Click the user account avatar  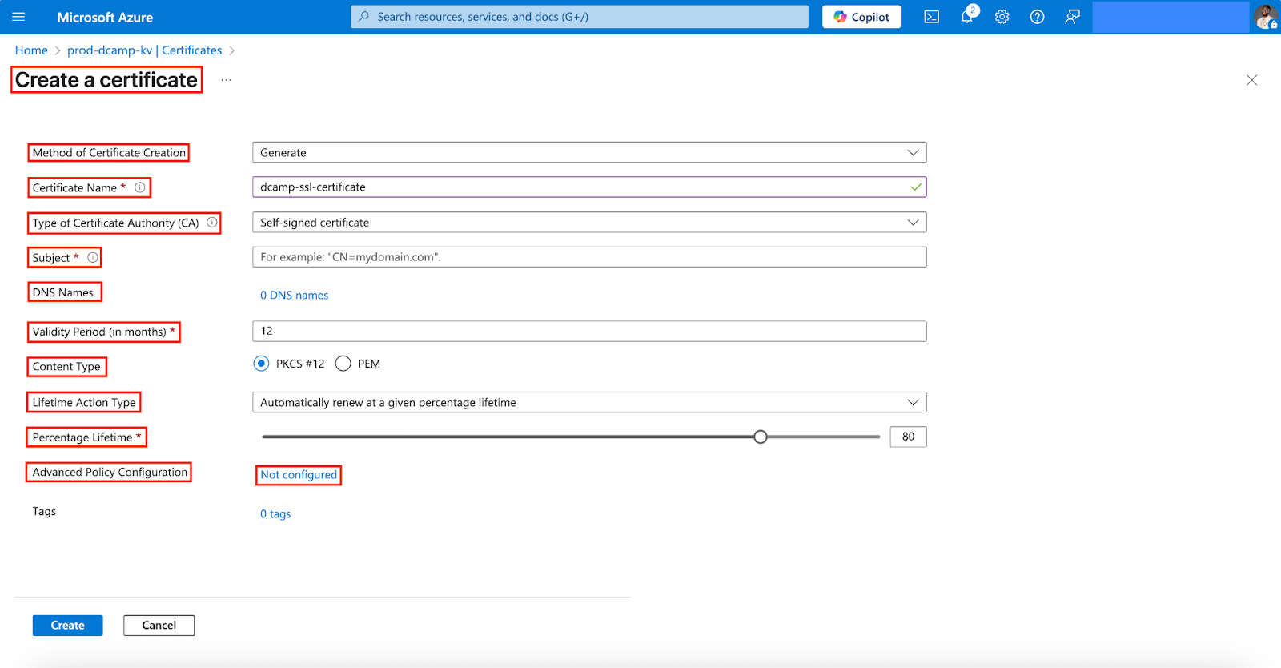pyautogui.click(x=1266, y=17)
